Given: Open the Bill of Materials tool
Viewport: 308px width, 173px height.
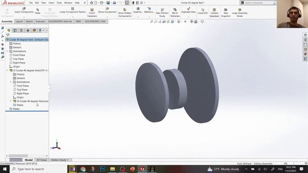Looking at the screenshot, I should [175, 13].
